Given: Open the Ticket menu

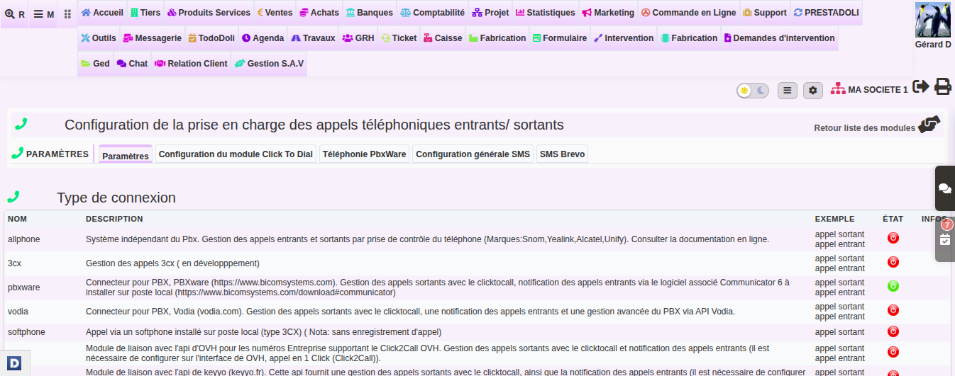Looking at the screenshot, I should [399, 38].
